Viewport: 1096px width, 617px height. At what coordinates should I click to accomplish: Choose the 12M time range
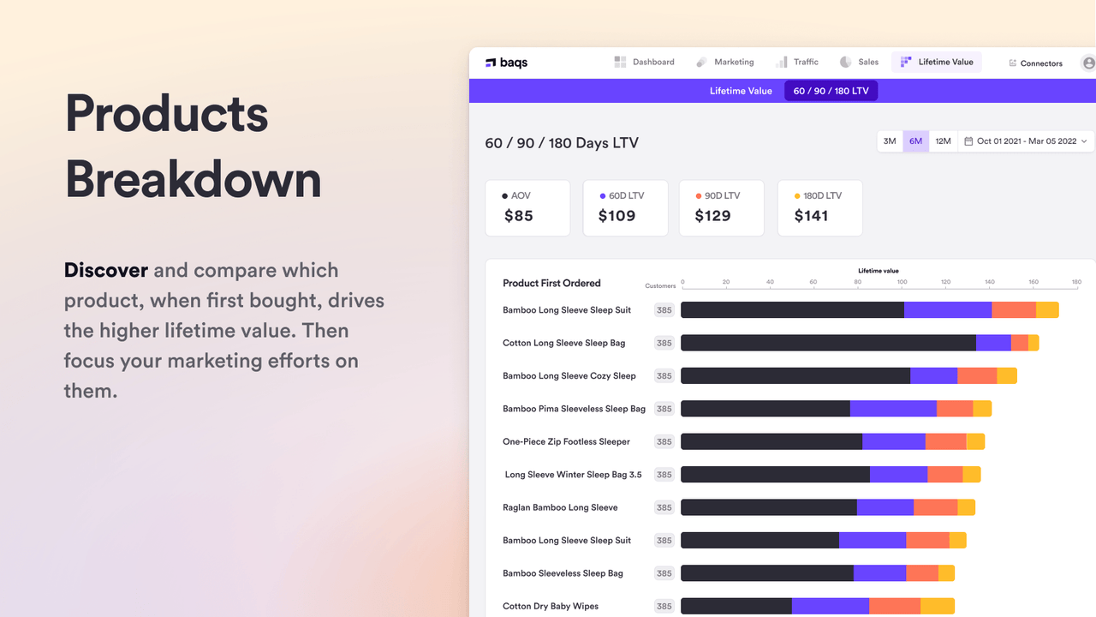943,141
